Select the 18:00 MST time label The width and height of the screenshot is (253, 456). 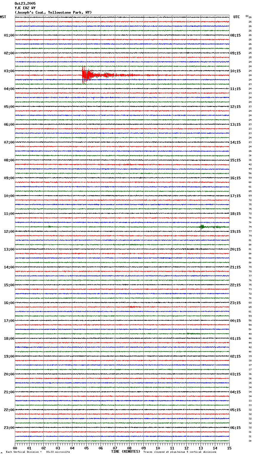pos(9,339)
